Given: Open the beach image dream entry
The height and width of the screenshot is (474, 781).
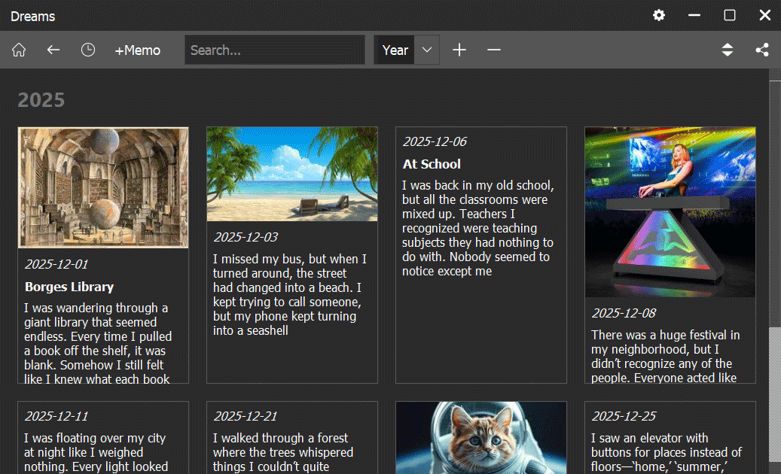Looking at the screenshot, I should 292,174.
